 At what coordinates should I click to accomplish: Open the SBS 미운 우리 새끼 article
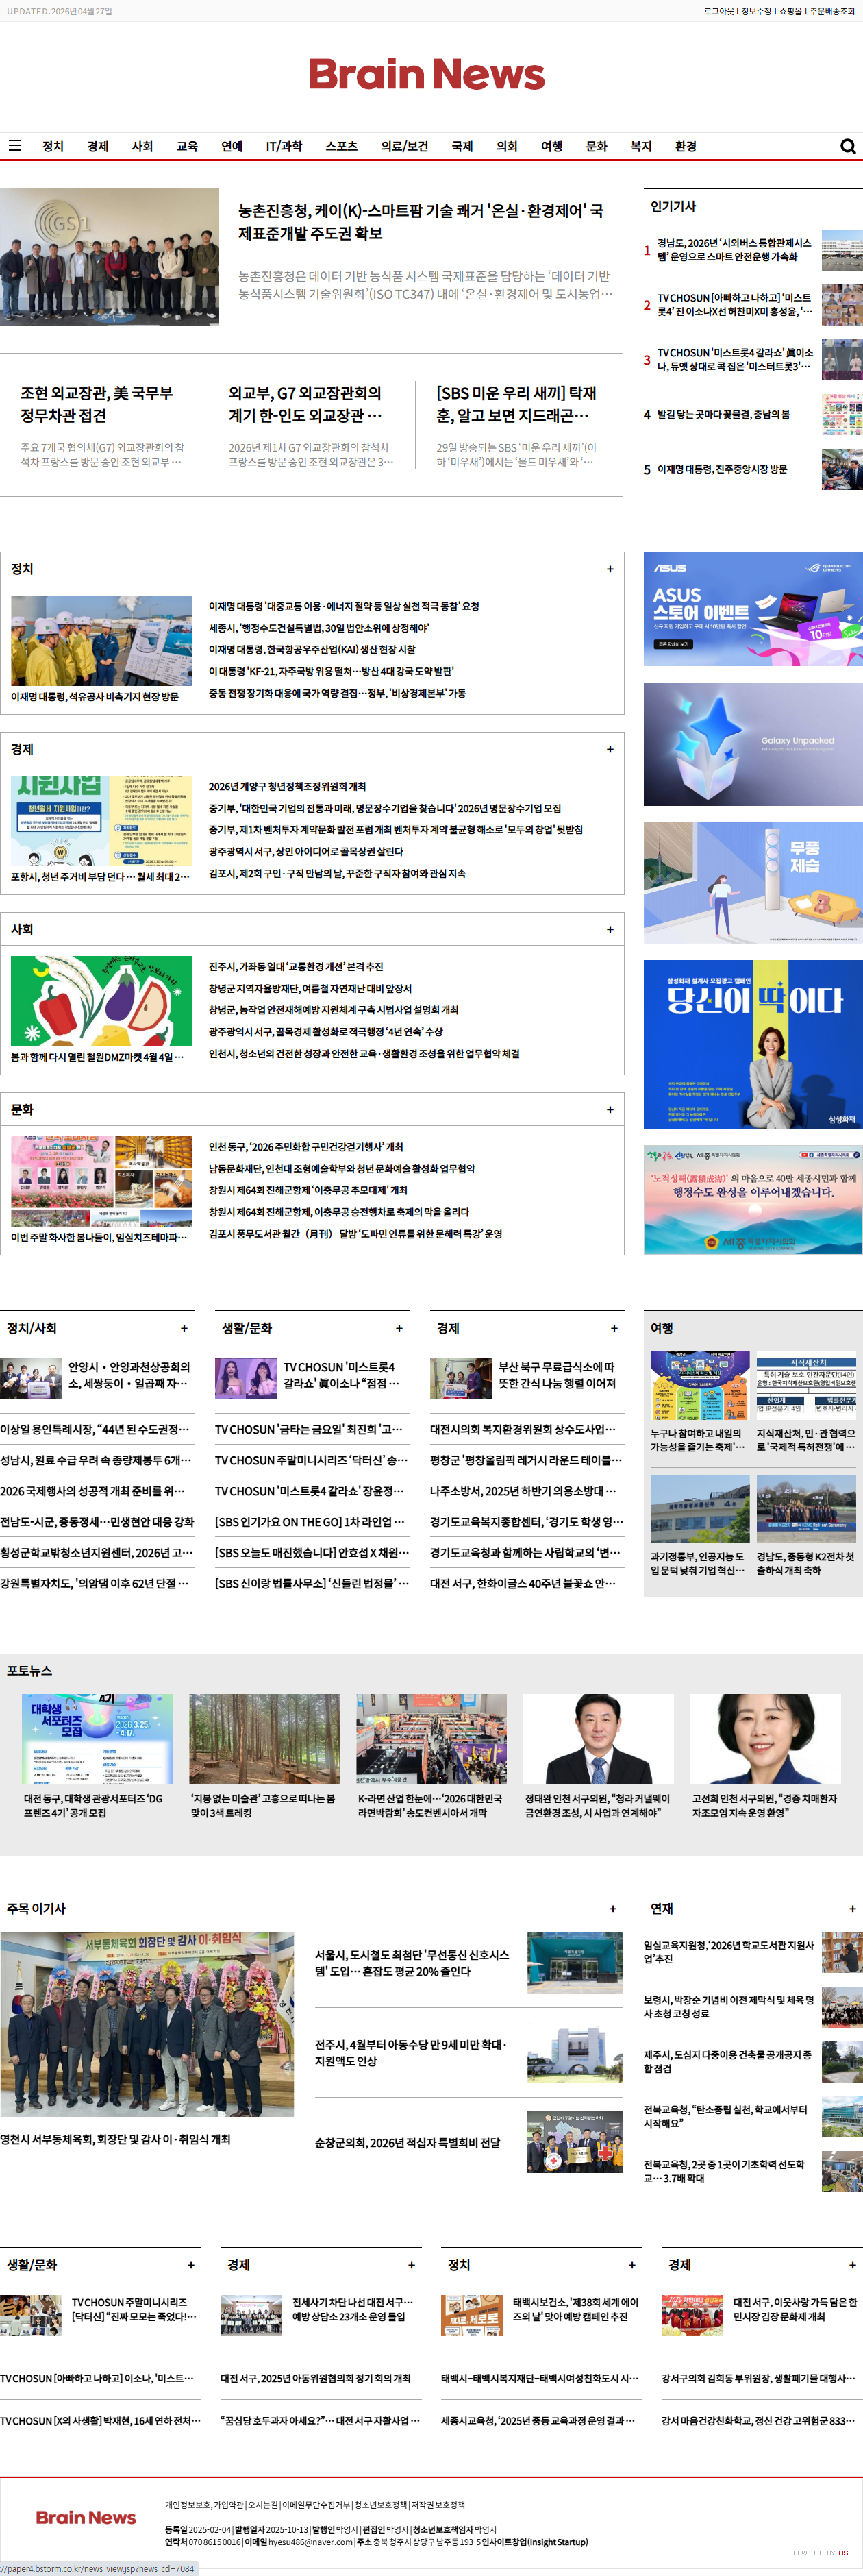click(x=516, y=404)
